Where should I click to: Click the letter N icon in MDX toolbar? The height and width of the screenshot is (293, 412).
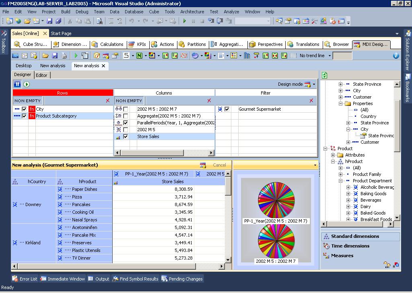click(139, 56)
